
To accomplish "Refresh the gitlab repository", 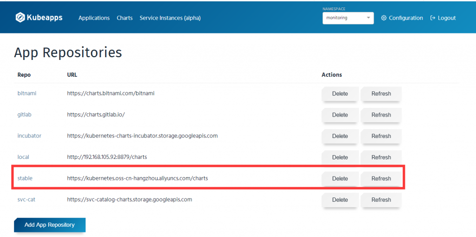I will (381, 115).
